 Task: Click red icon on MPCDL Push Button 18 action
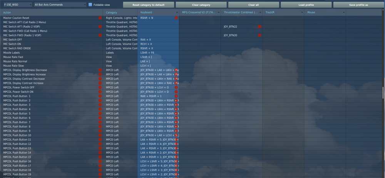(100, 170)
